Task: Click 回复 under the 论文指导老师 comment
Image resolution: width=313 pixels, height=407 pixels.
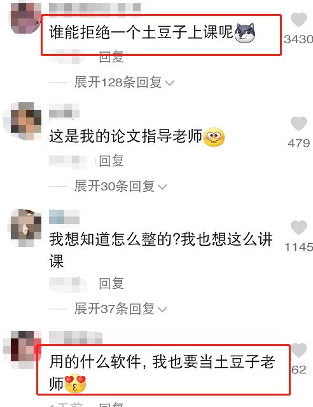Action: pyautogui.click(x=111, y=161)
